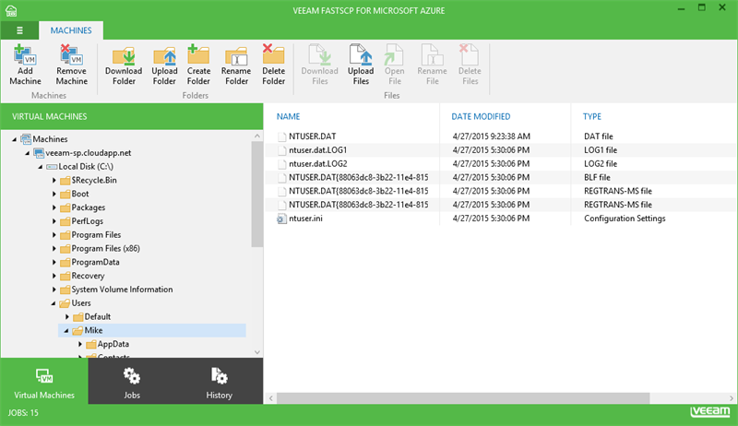Expand the AppData folder under Mike

coord(80,344)
